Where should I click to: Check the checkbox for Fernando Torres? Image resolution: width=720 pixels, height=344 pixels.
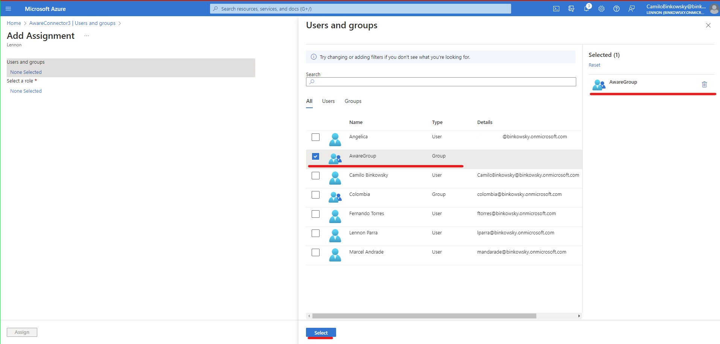click(315, 214)
